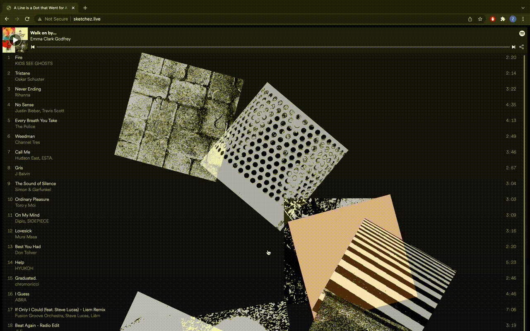Open the profile avatar Z
The width and height of the screenshot is (530, 331).
[513, 19]
